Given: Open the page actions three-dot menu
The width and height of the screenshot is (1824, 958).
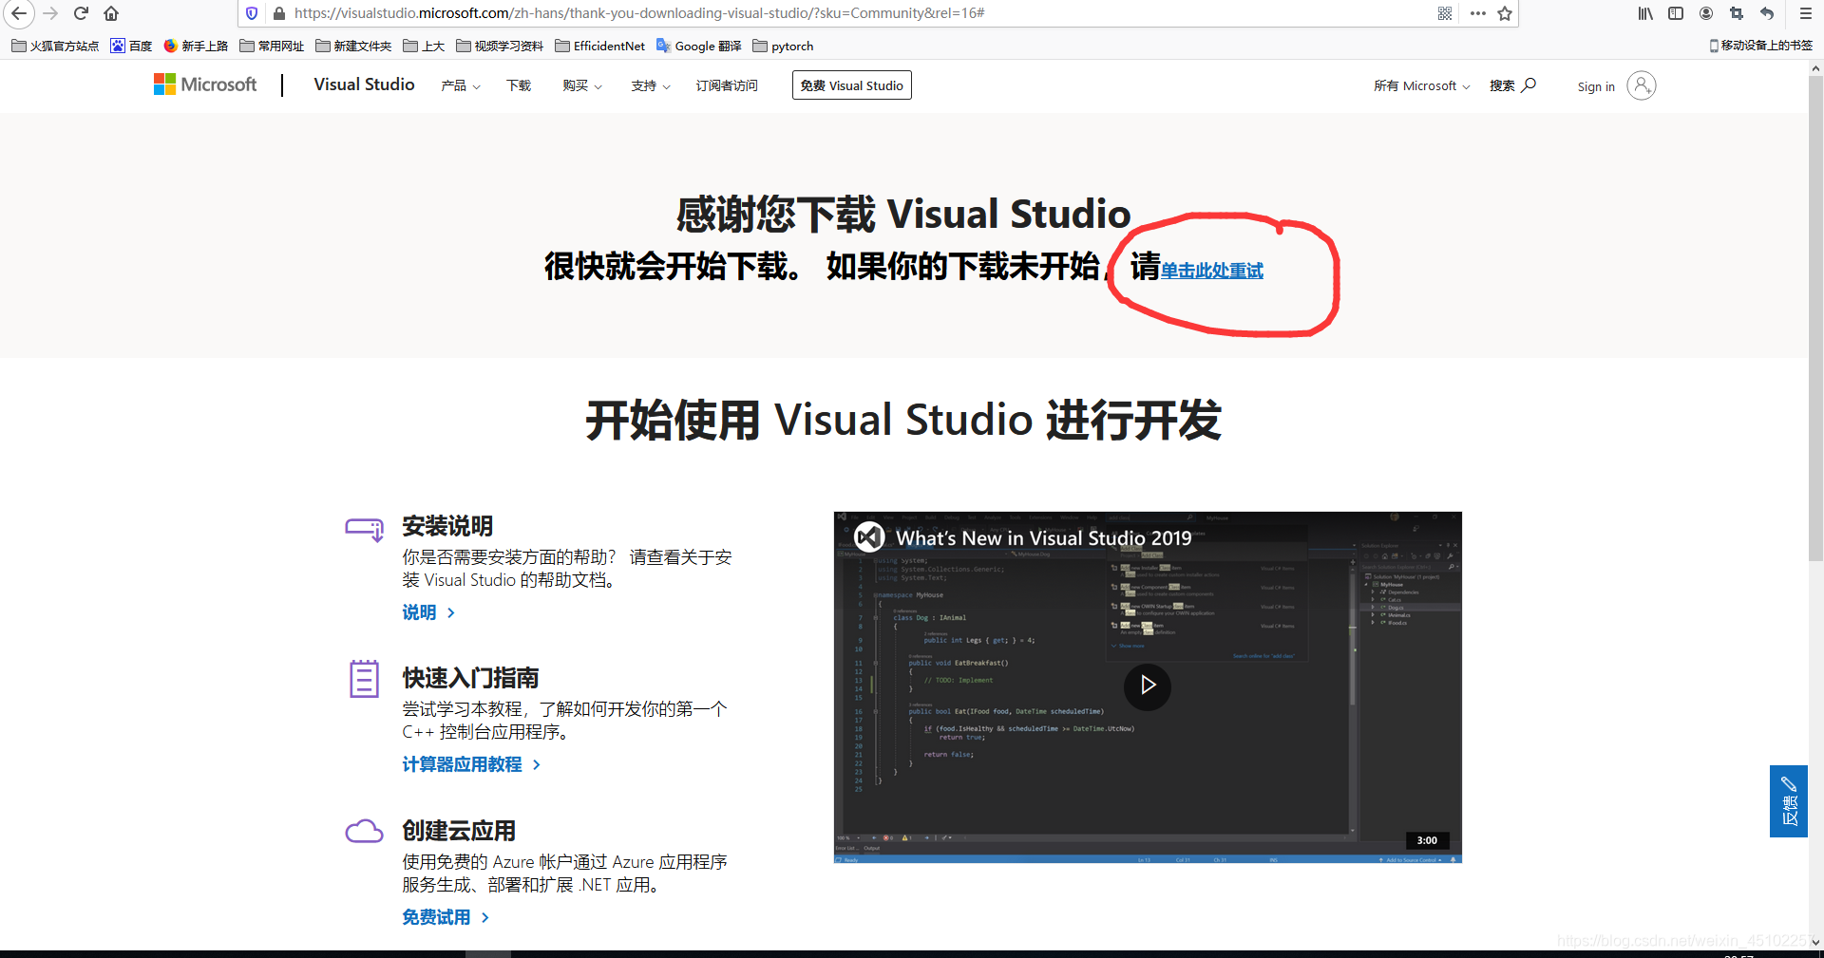Looking at the screenshot, I should [1477, 13].
